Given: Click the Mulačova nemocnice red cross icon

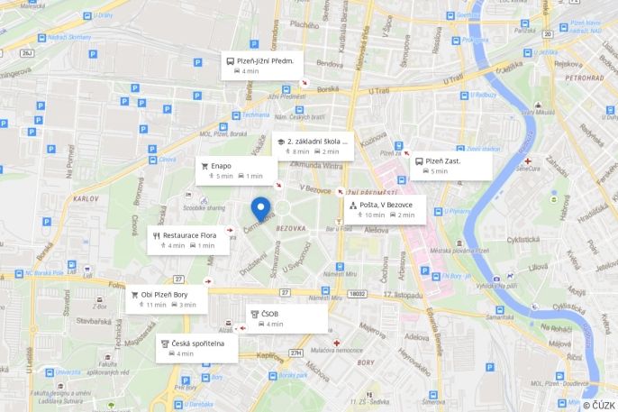Looking at the screenshot, I should click(336, 343).
